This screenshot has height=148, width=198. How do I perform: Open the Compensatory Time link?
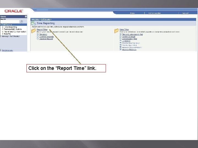(130, 39)
